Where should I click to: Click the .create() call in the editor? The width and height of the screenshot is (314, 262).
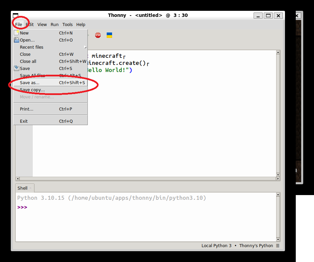pos(131,63)
